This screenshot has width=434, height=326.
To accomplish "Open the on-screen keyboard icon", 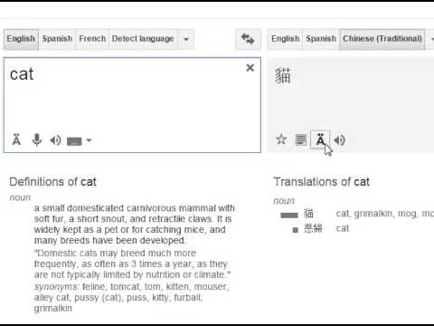I will pyautogui.click(x=74, y=141).
